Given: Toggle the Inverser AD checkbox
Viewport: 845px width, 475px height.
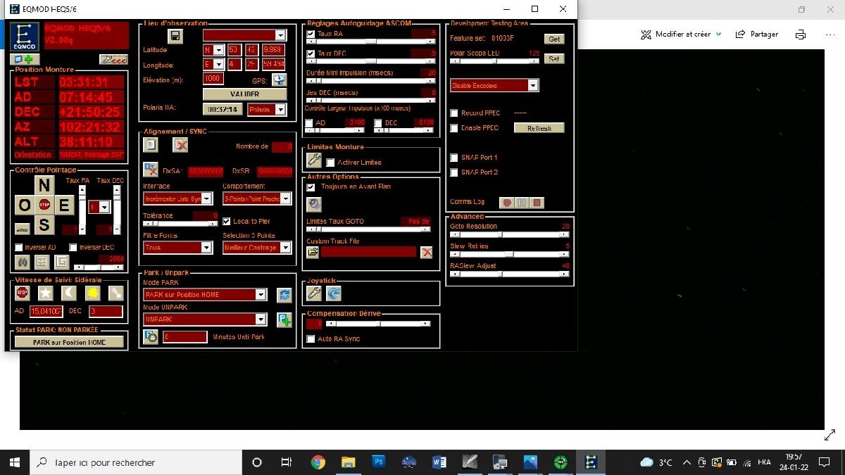Looking at the screenshot, I should [19, 248].
